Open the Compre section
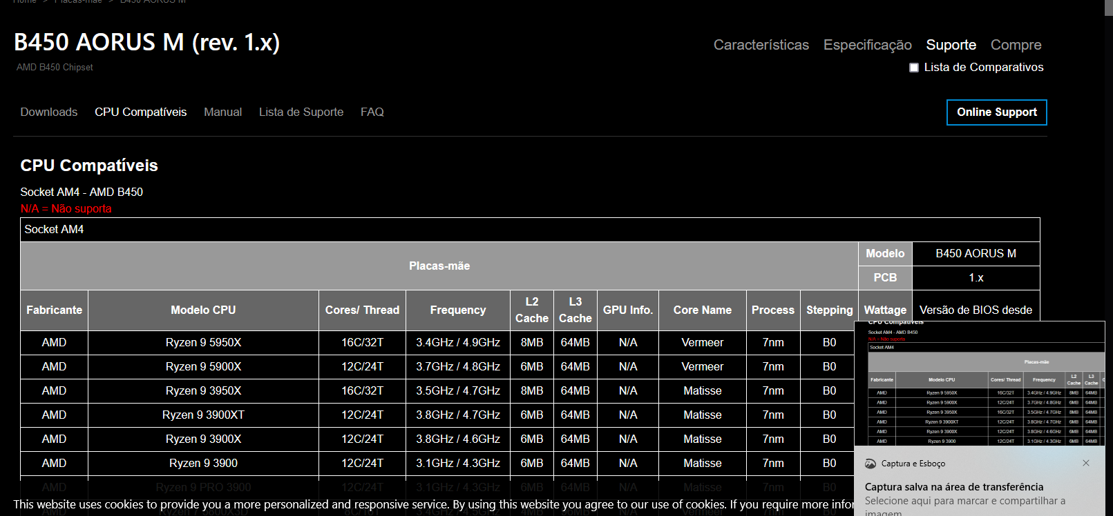The image size is (1113, 516). click(x=1016, y=45)
